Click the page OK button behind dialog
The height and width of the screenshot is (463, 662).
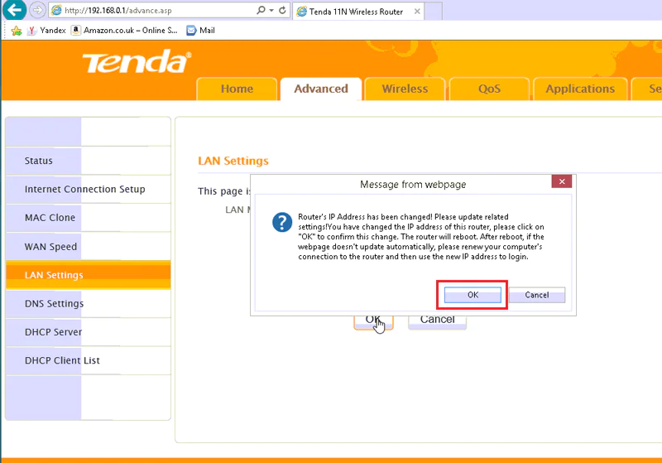point(373,322)
